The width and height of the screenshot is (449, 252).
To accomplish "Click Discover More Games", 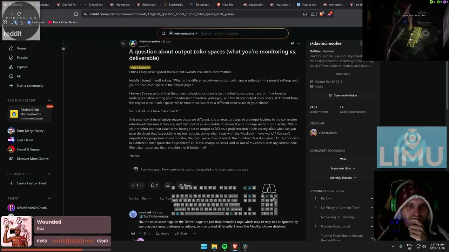I will pos(32,159).
